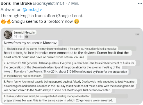Open the tweet's three-dot more options menu
Viewport: 143px width, 105px height.
point(140,3)
